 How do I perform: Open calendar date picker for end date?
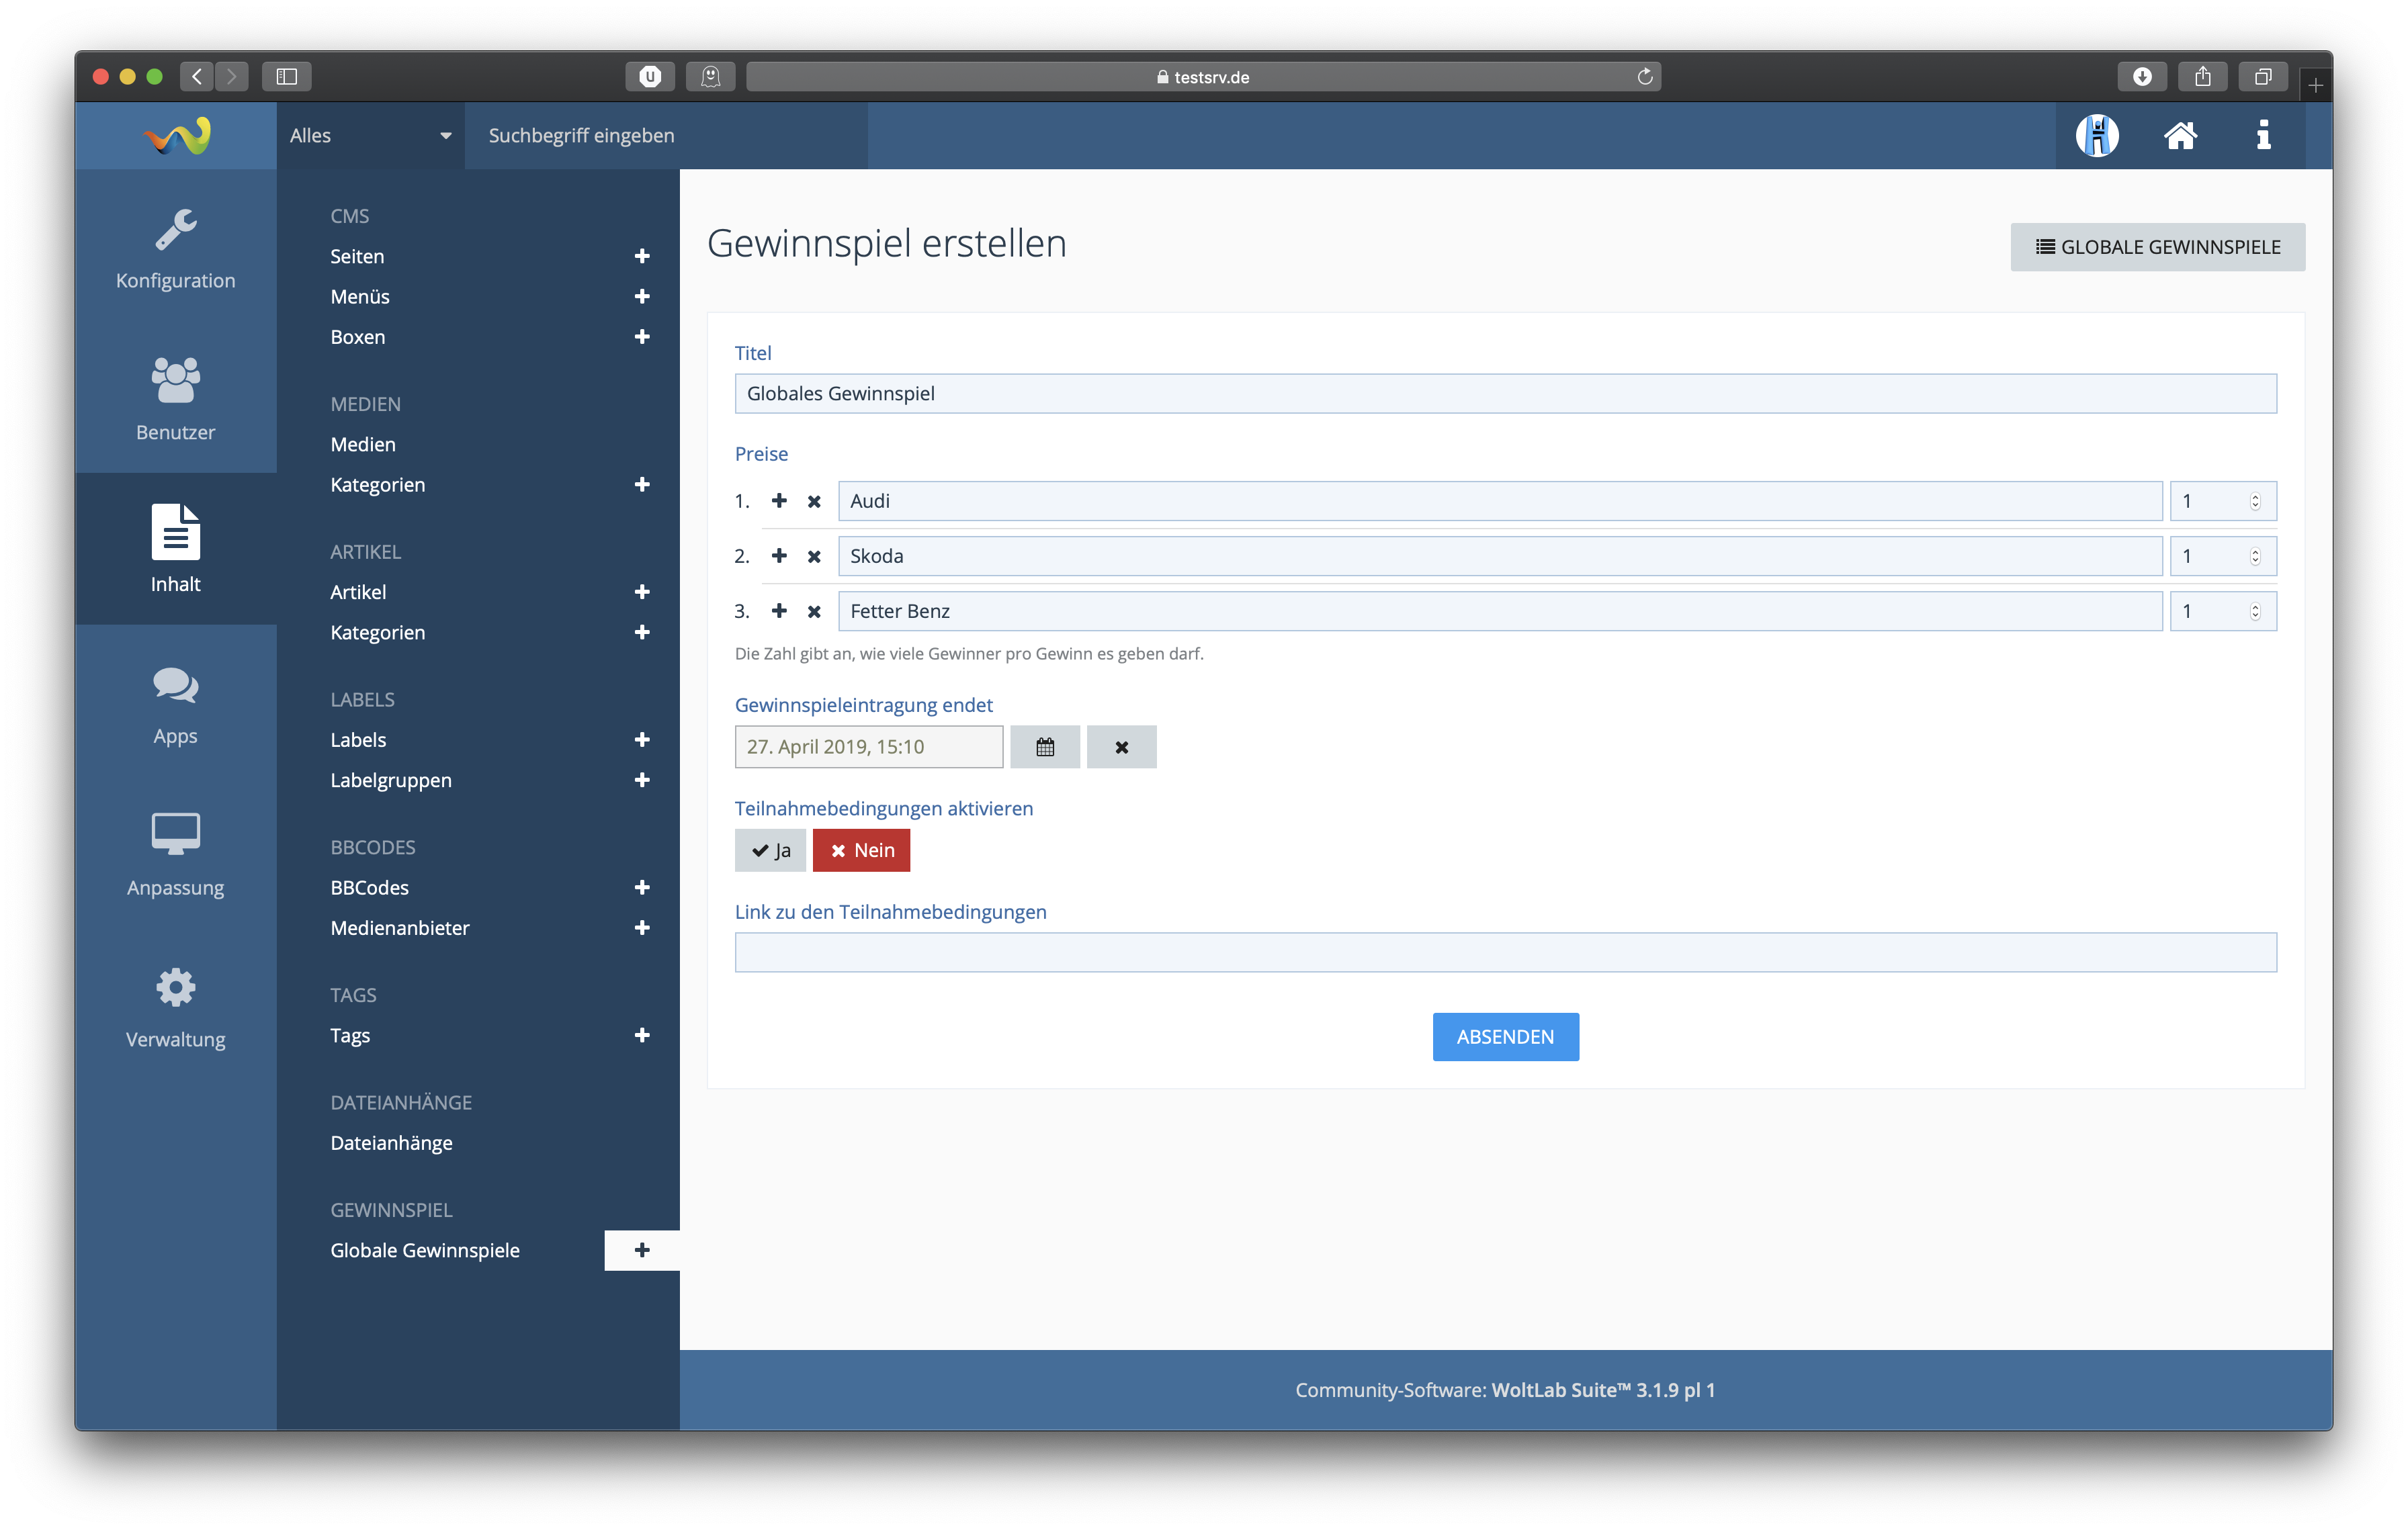tap(1044, 746)
